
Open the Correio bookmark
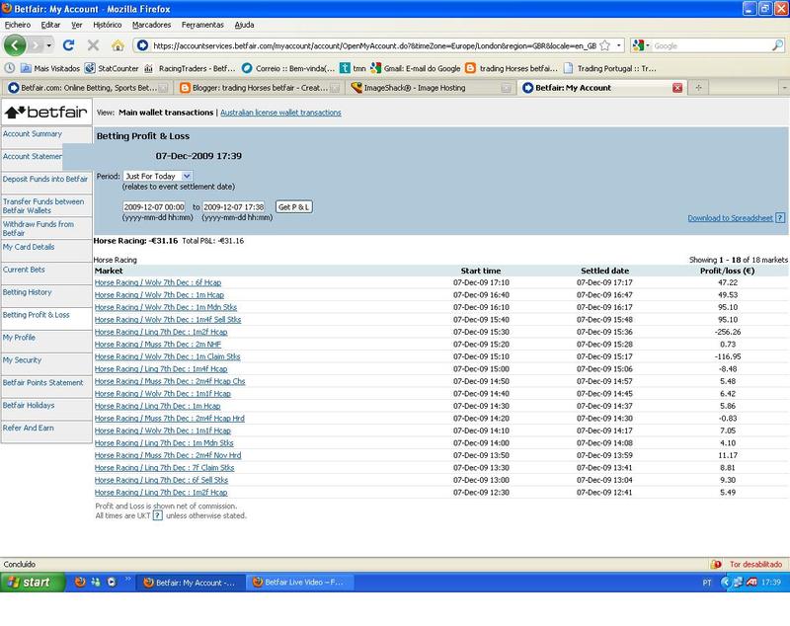[288, 68]
